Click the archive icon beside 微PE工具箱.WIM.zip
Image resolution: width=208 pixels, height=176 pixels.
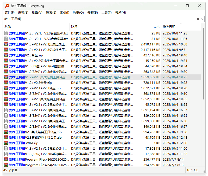[x=6, y=143]
